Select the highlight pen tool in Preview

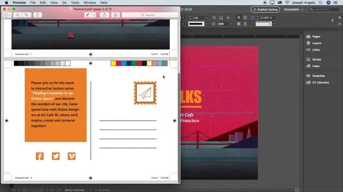pyautogui.click(x=88, y=15)
